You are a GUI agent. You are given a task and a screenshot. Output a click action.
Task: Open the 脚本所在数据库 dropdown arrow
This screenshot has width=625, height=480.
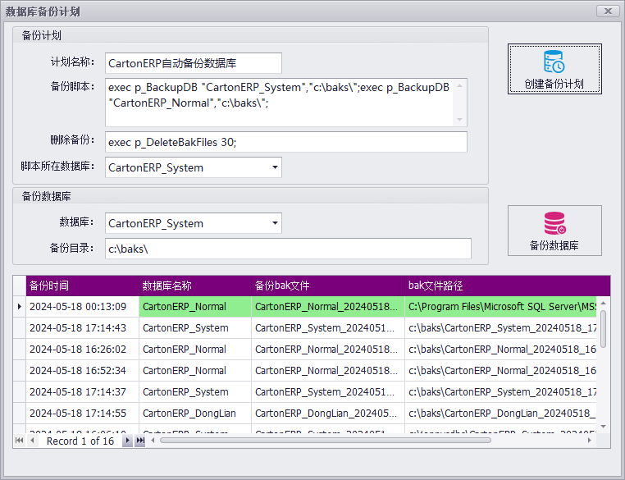(x=275, y=167)
